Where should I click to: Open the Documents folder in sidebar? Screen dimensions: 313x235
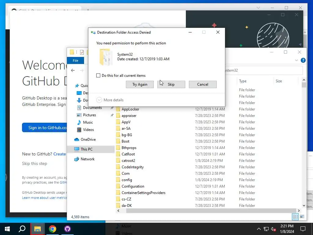[92, 108]
